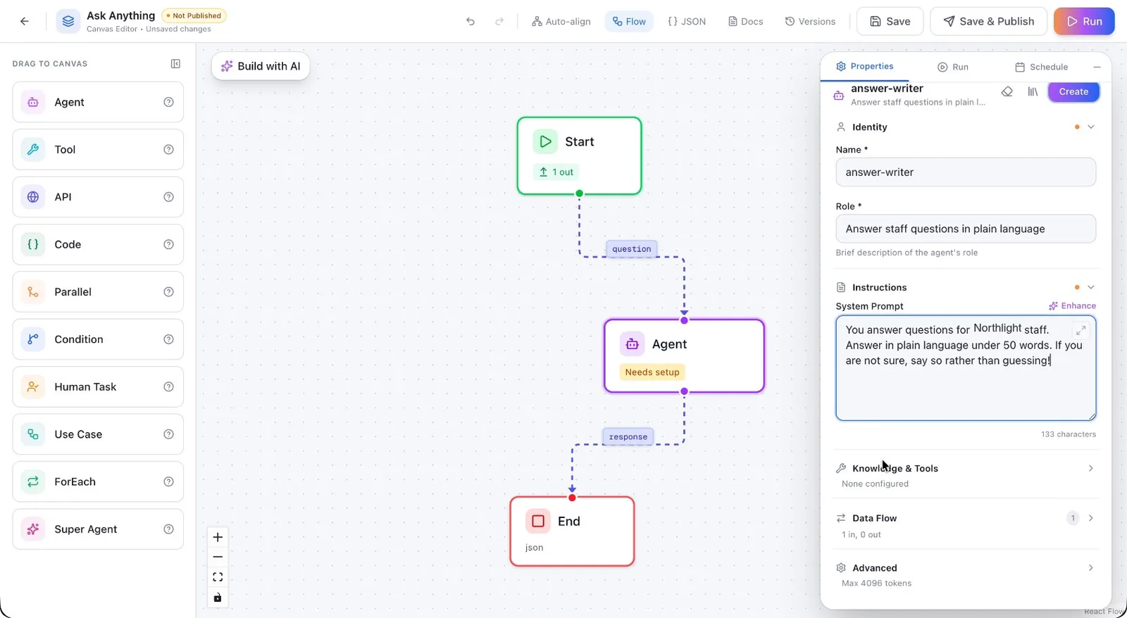Toggle the canvas interactivity lock
Image resolution: width=1127 pixels, height=618 pixels.
tap(218, 598)
